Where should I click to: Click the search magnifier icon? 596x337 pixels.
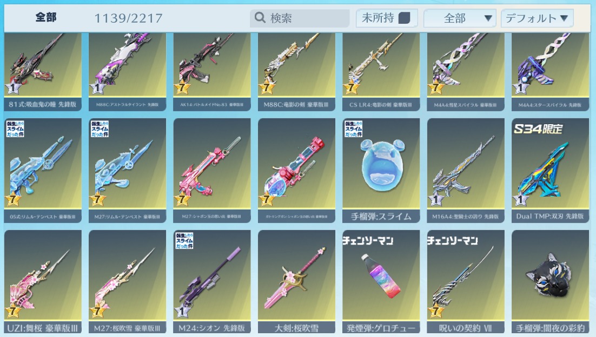pyautogui.click(x=260, y=17)
